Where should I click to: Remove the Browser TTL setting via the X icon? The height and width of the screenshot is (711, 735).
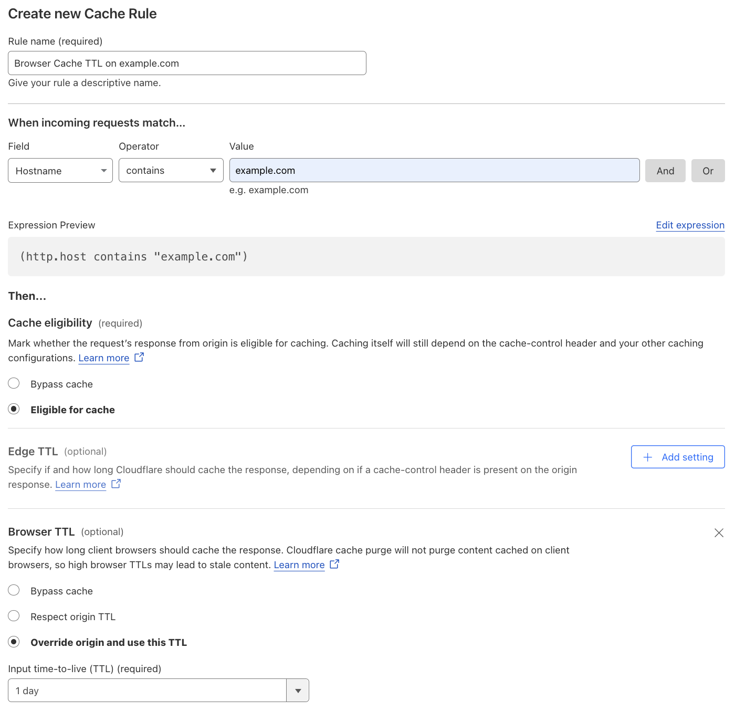coord(719,532)
